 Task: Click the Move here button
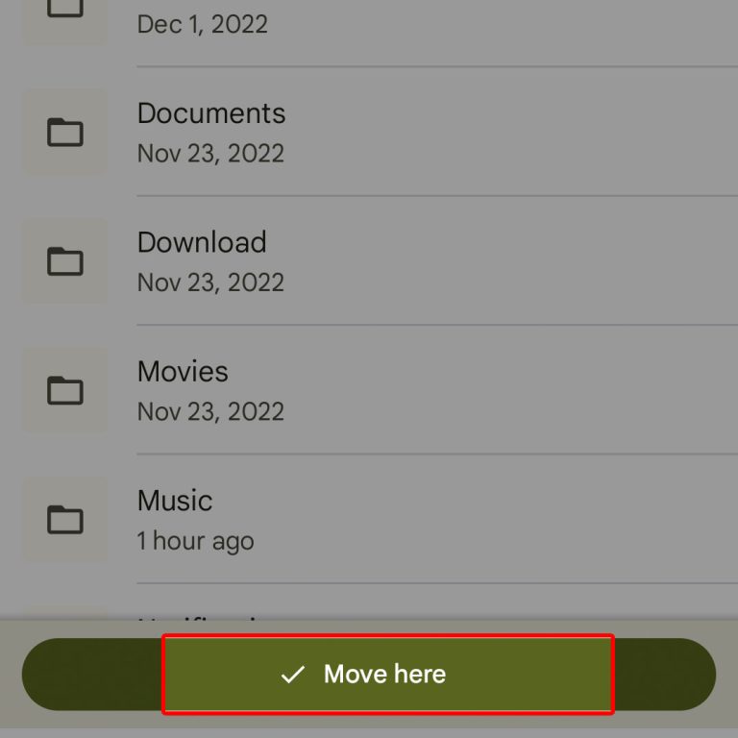tap(369, 674)
